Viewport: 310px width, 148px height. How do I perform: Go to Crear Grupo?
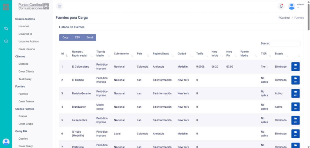click(26, 124)
